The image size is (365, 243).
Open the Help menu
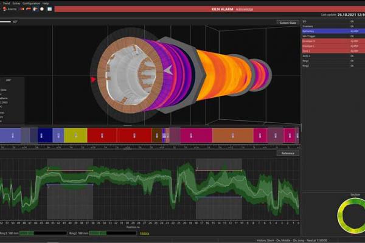pos(46,3)
